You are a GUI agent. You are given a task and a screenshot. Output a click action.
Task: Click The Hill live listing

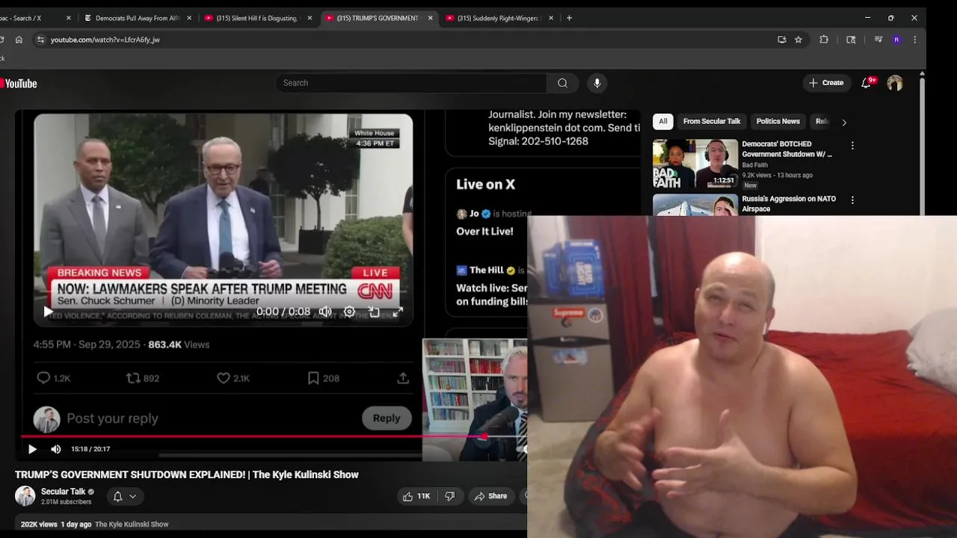(x=491, y=285)
